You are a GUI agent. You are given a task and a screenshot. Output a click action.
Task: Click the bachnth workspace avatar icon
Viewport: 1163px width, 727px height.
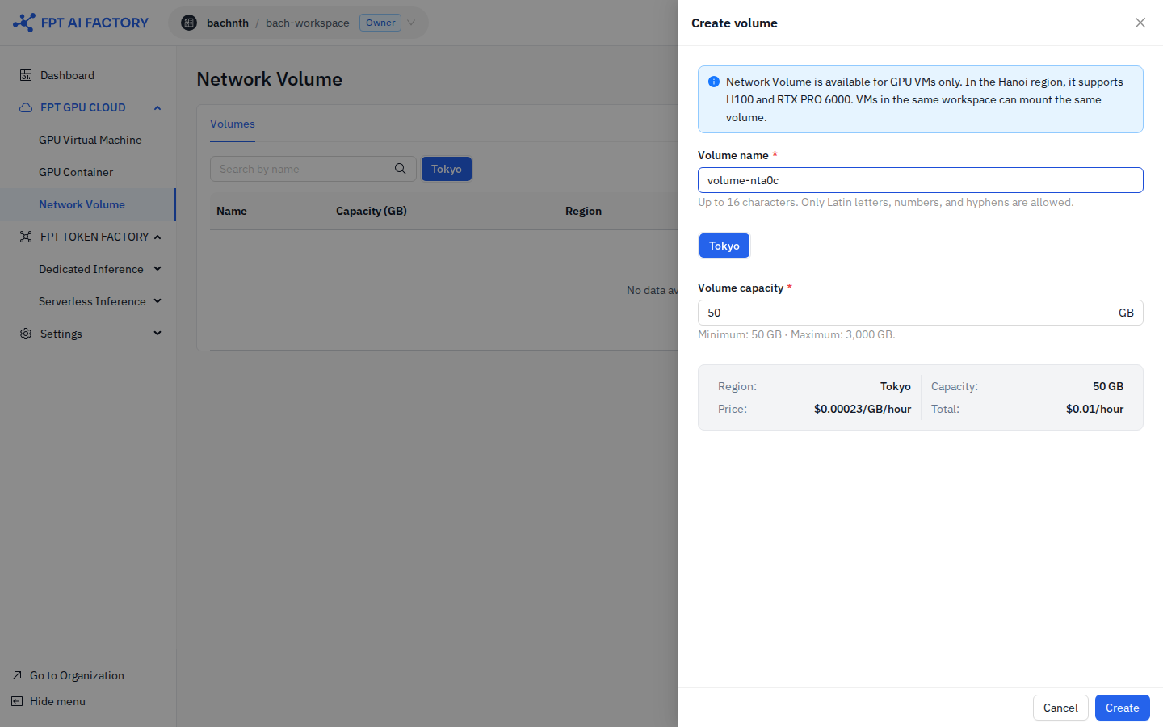tap(189, 23)
